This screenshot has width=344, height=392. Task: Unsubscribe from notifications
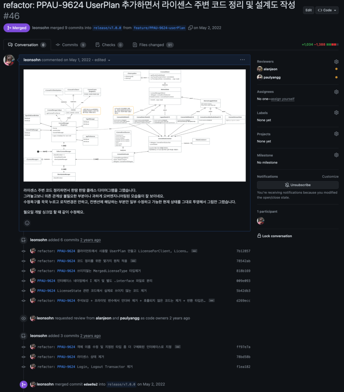297,185
